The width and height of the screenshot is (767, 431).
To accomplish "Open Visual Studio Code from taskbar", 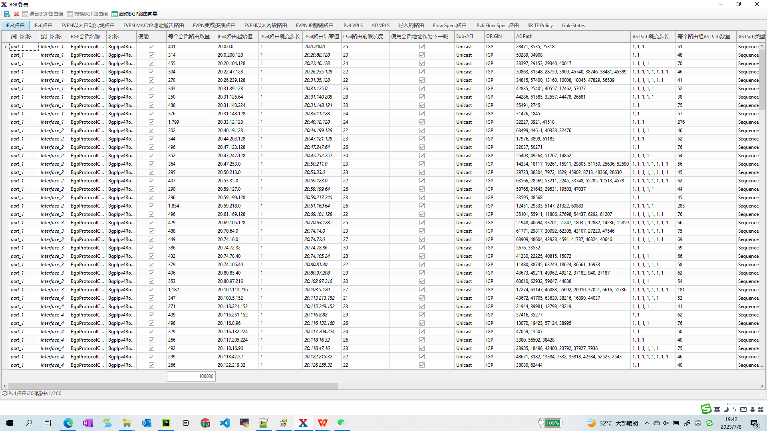I will [225, 423].
